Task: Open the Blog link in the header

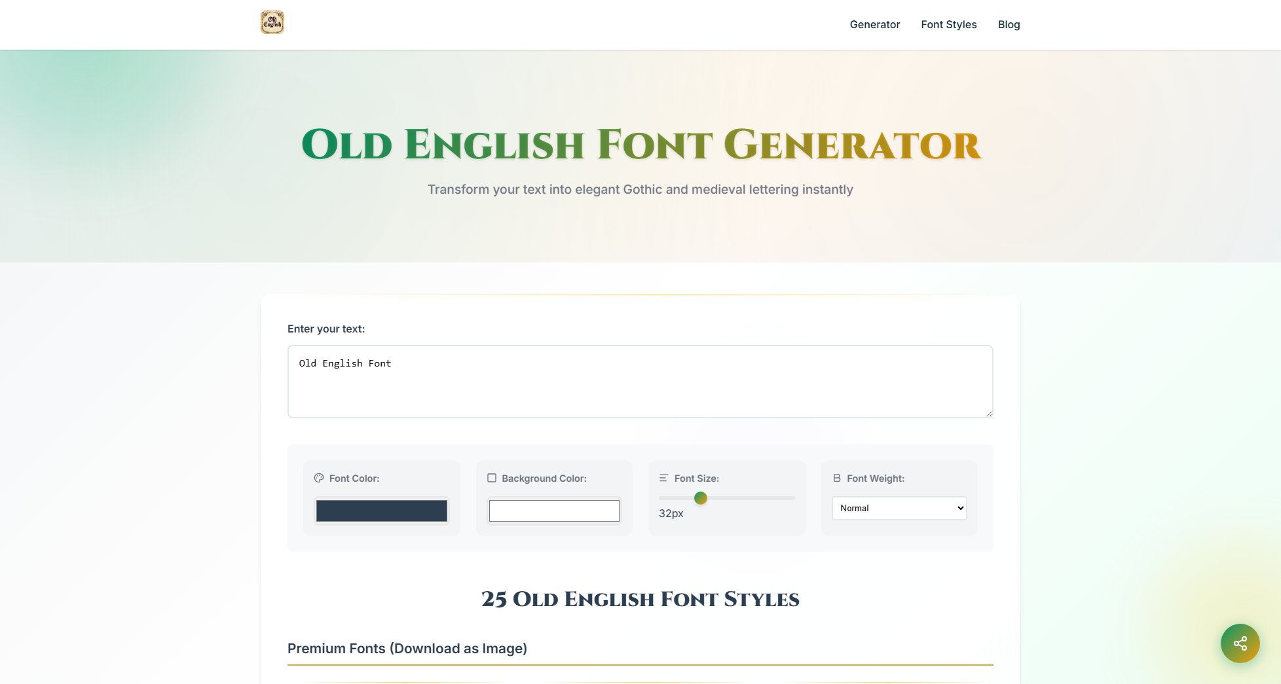Action: click(x=1009, y=25)
